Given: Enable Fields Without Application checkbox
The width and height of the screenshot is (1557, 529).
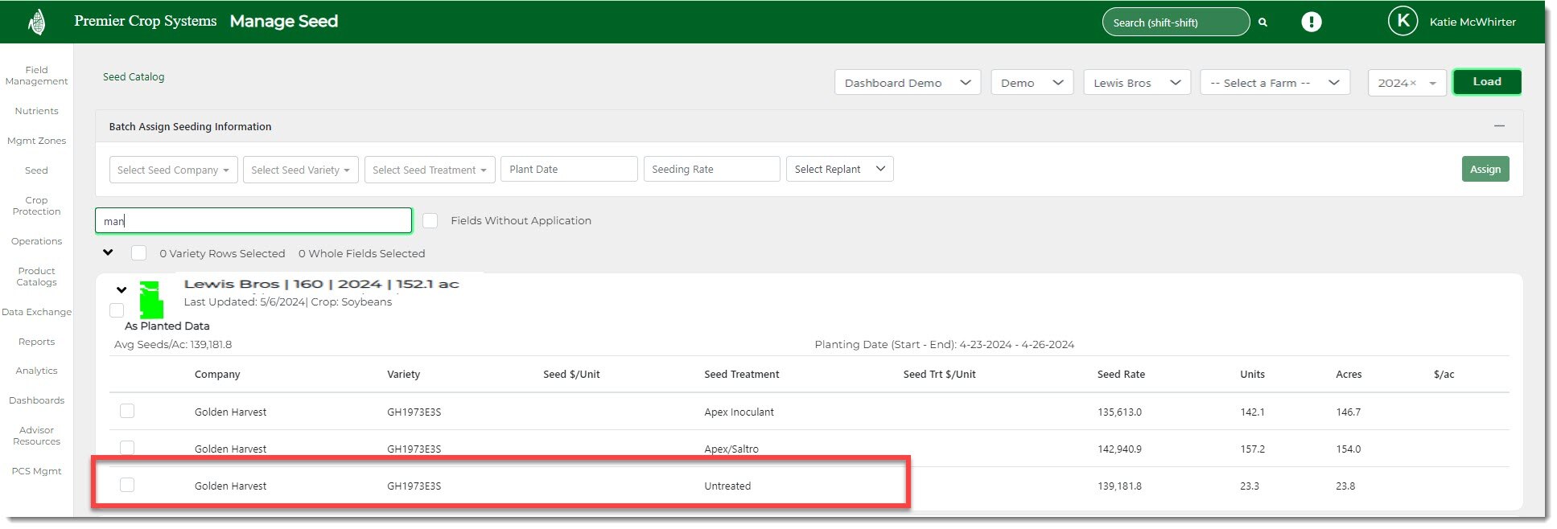Looking at the screenshot, I should pos(430,221).
